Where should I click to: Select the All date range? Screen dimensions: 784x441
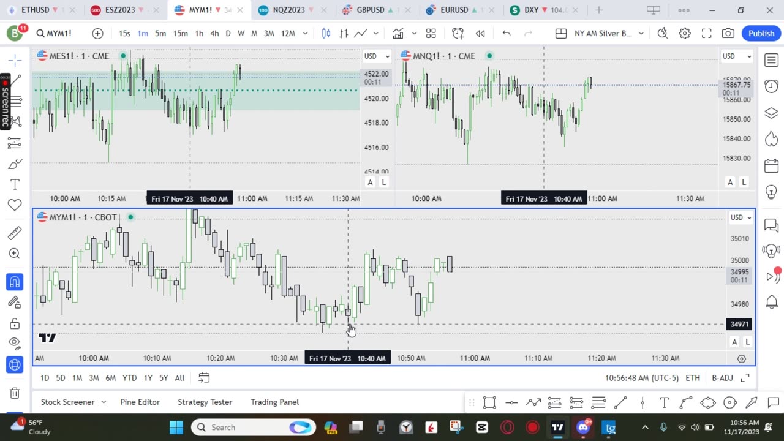pyautogui.click(x=179, y=378)
